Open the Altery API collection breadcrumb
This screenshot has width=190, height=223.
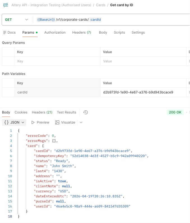51,5
